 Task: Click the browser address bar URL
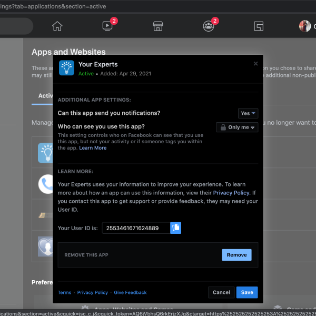coord(53,6)
